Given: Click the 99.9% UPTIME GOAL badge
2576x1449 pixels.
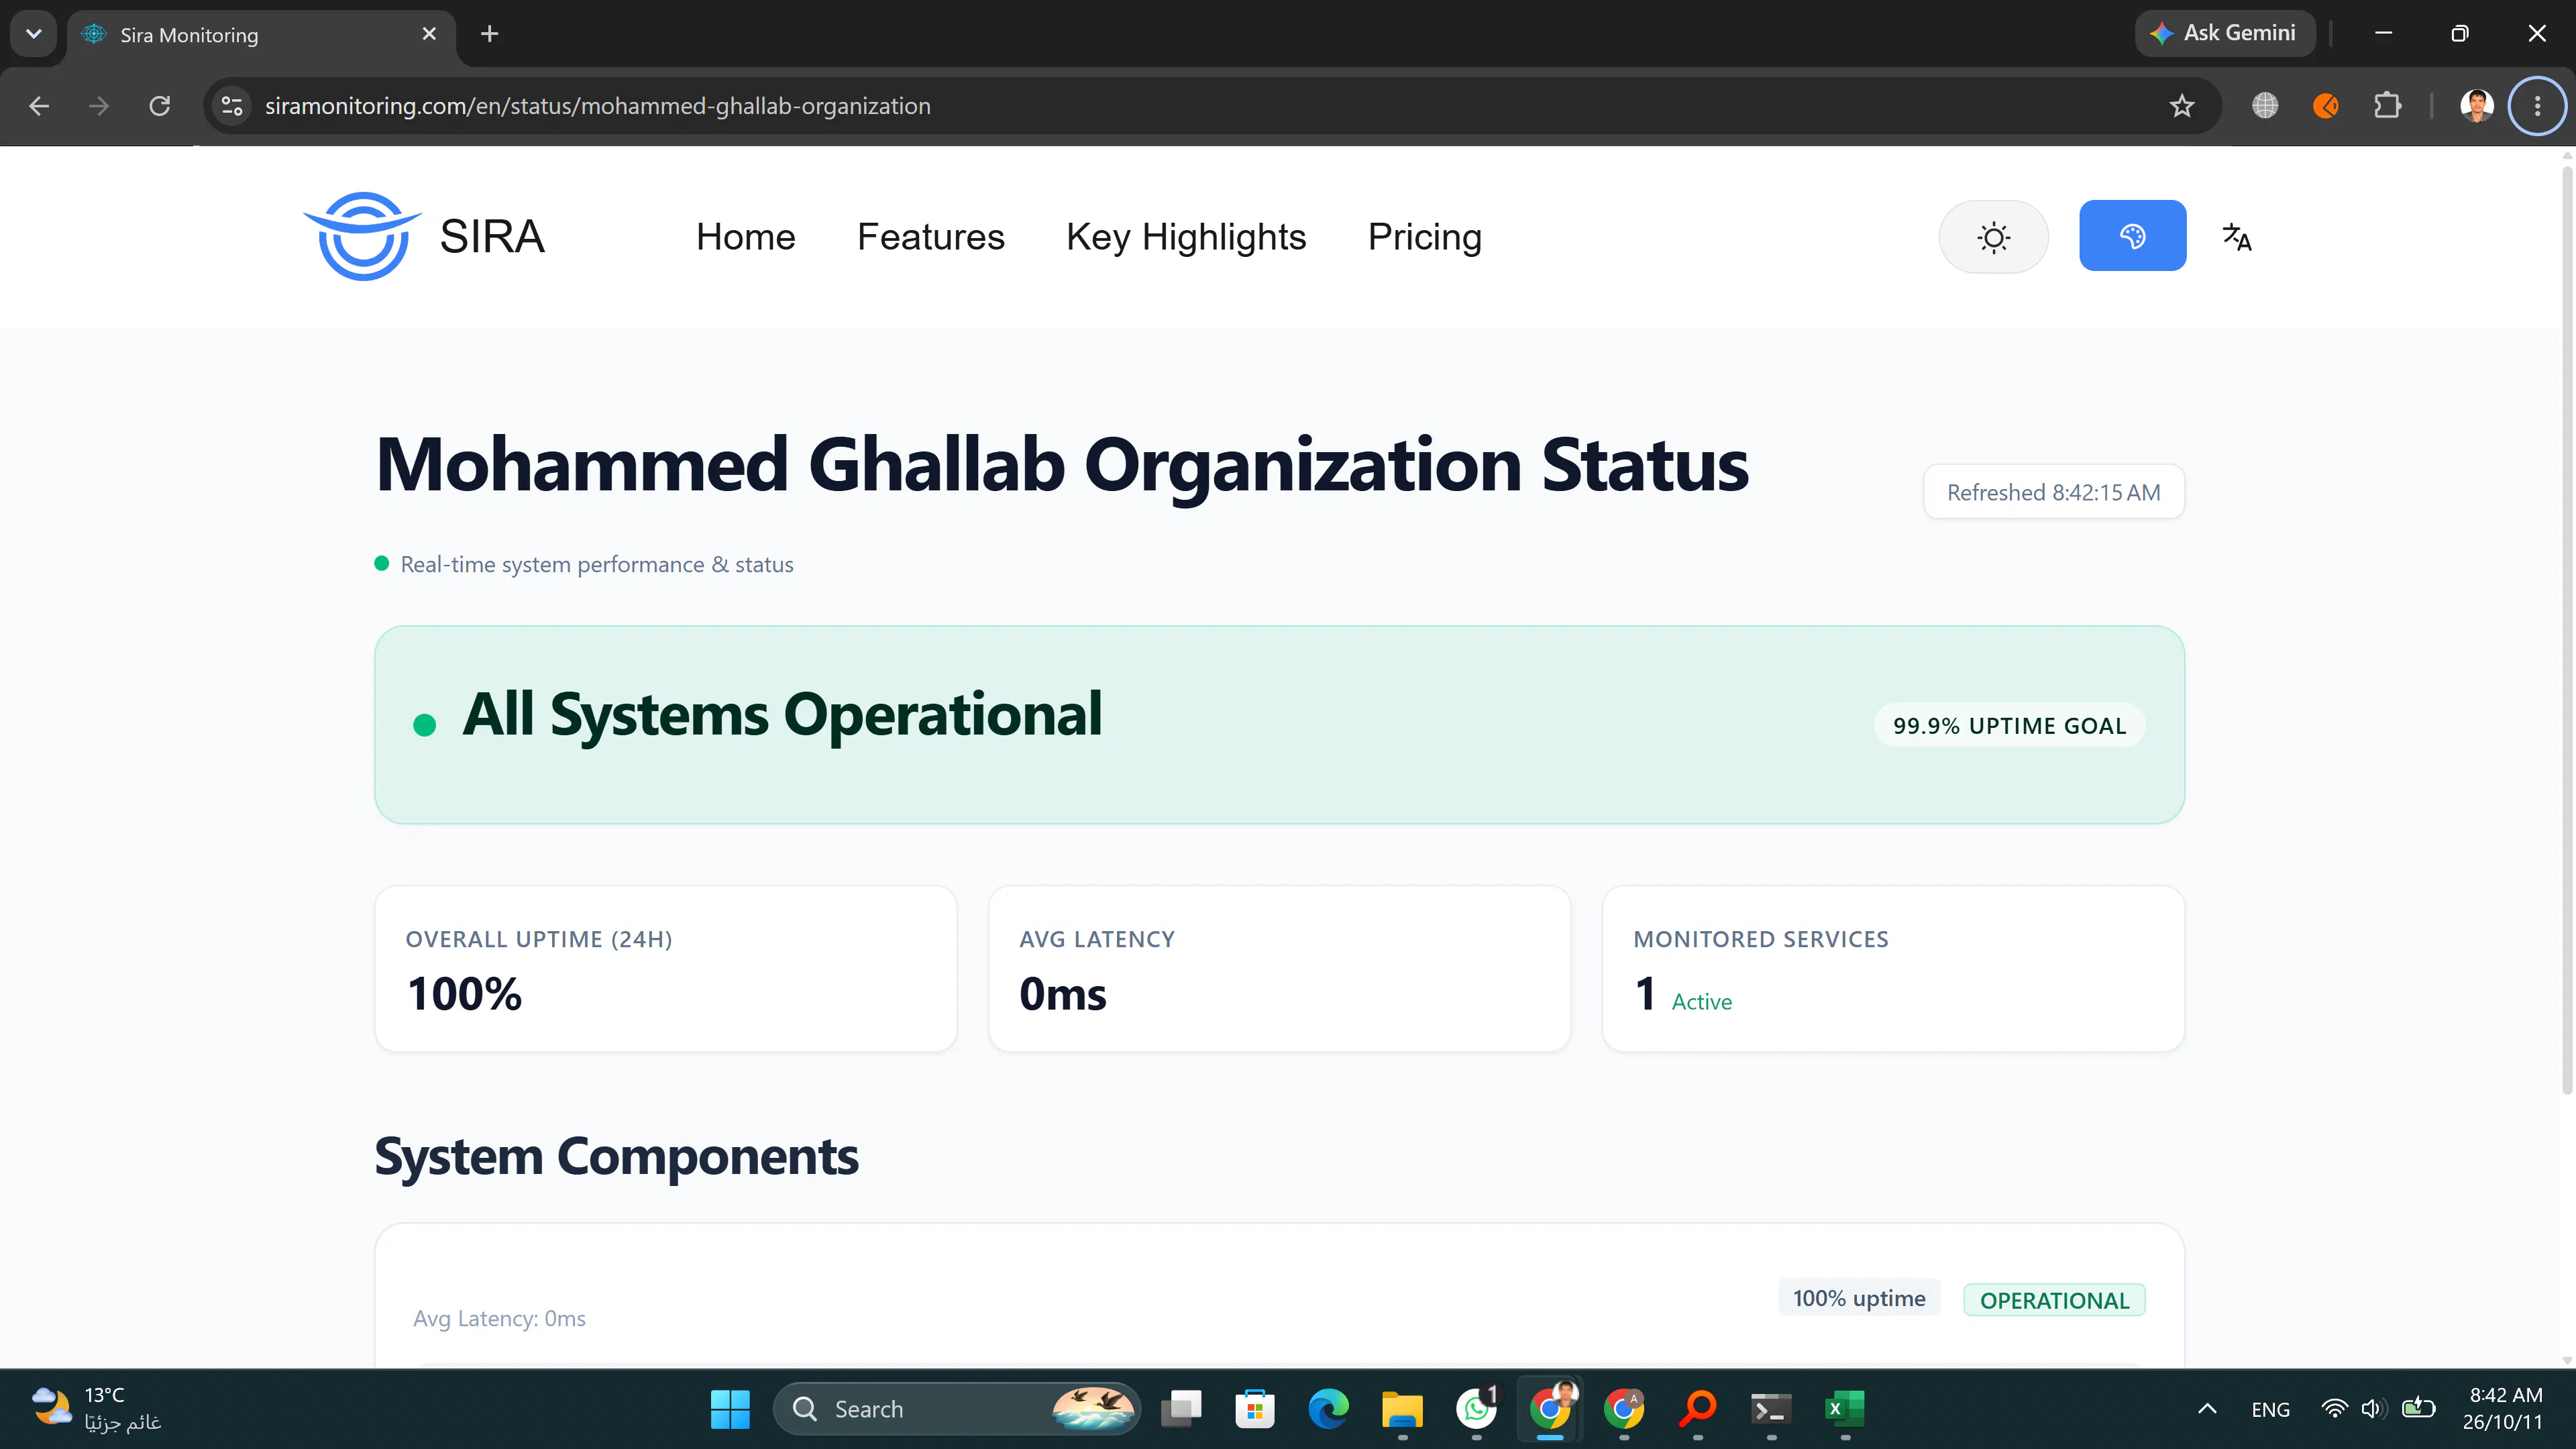Looking at the screenshot, I should pos(2009,726).
